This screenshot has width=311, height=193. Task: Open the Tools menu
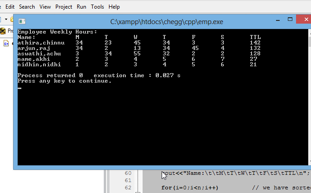[x=97, y=7]
